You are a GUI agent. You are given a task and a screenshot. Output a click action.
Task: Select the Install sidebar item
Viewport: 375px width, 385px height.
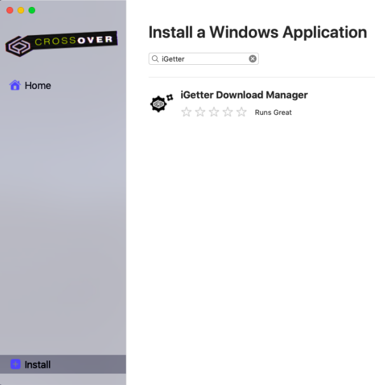63,364
